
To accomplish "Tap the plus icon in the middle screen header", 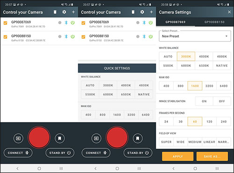I will coord(151,12).
